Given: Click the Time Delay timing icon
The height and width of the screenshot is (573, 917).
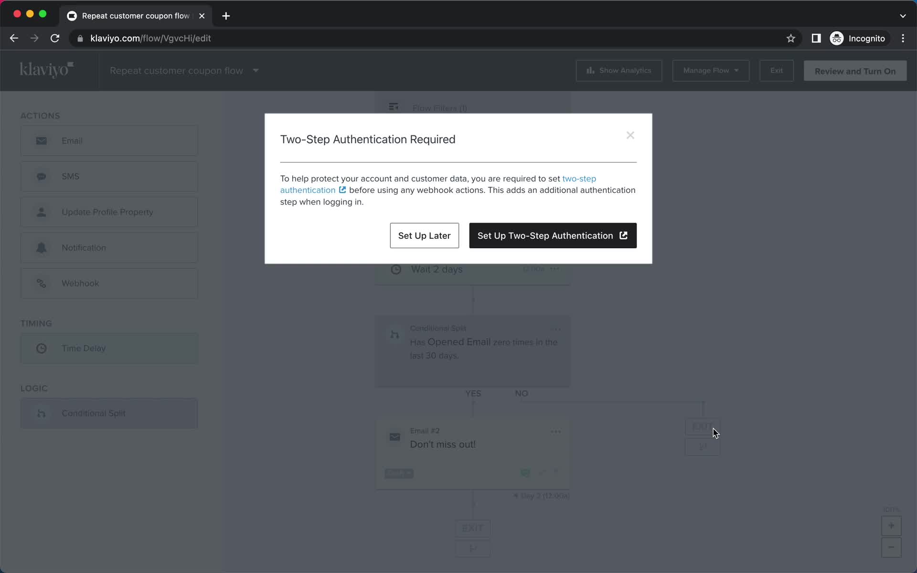Looking at the screenshot, I should pos(42,348).
